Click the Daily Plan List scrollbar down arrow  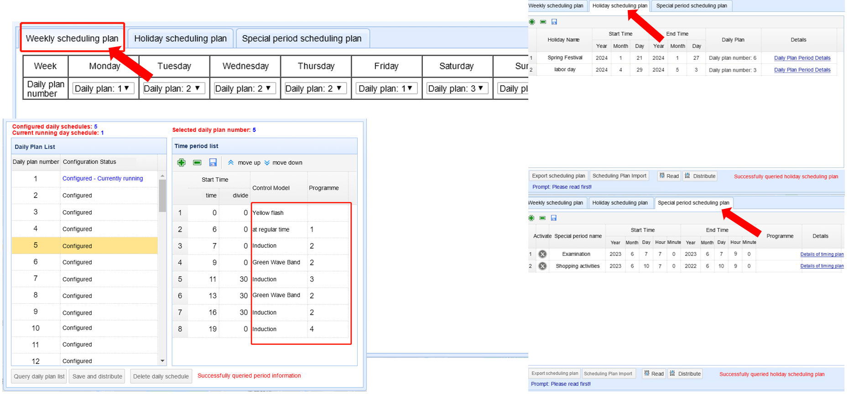coord(162,361)
